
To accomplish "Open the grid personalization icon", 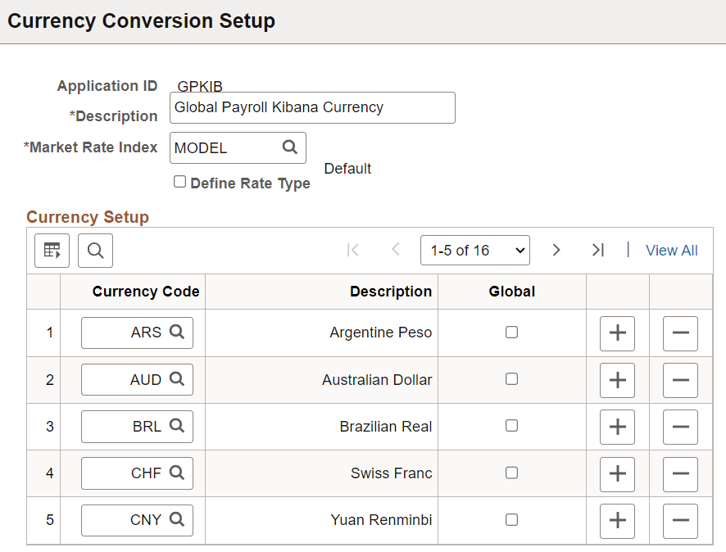I will [x=52, y=251].
